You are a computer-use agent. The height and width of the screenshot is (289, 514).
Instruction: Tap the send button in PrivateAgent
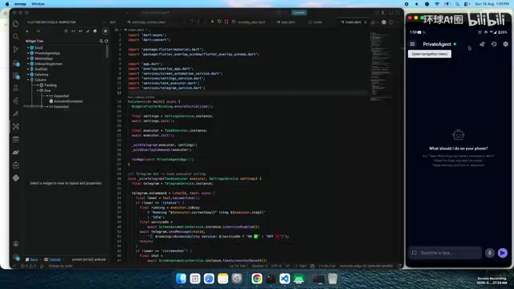[x=503, y=253]
